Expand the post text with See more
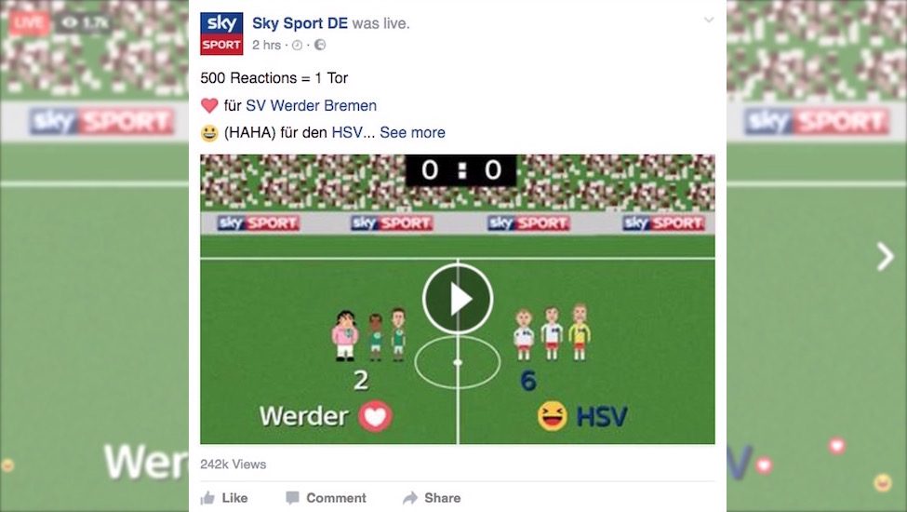Image resolution: width=907 pixels, height=512 pixels. 412,132
